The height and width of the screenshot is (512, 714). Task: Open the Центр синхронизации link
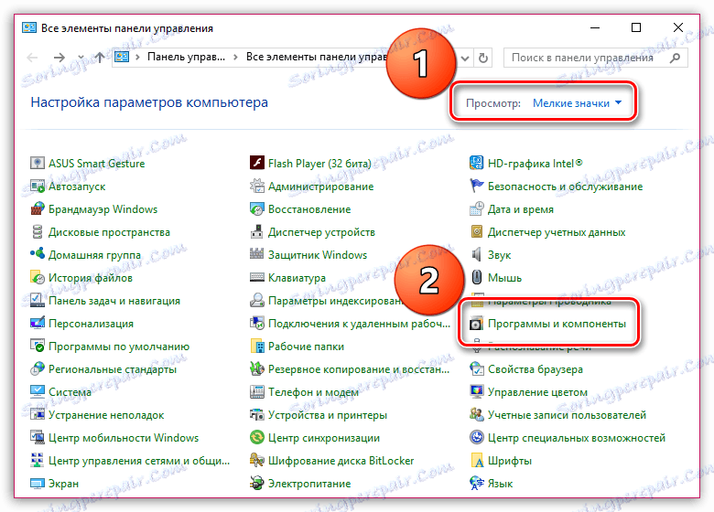point(324,438)
